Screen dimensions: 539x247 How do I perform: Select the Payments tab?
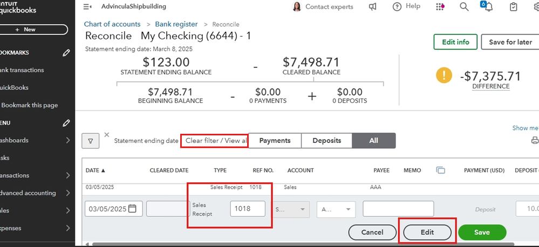pos(275,141)
